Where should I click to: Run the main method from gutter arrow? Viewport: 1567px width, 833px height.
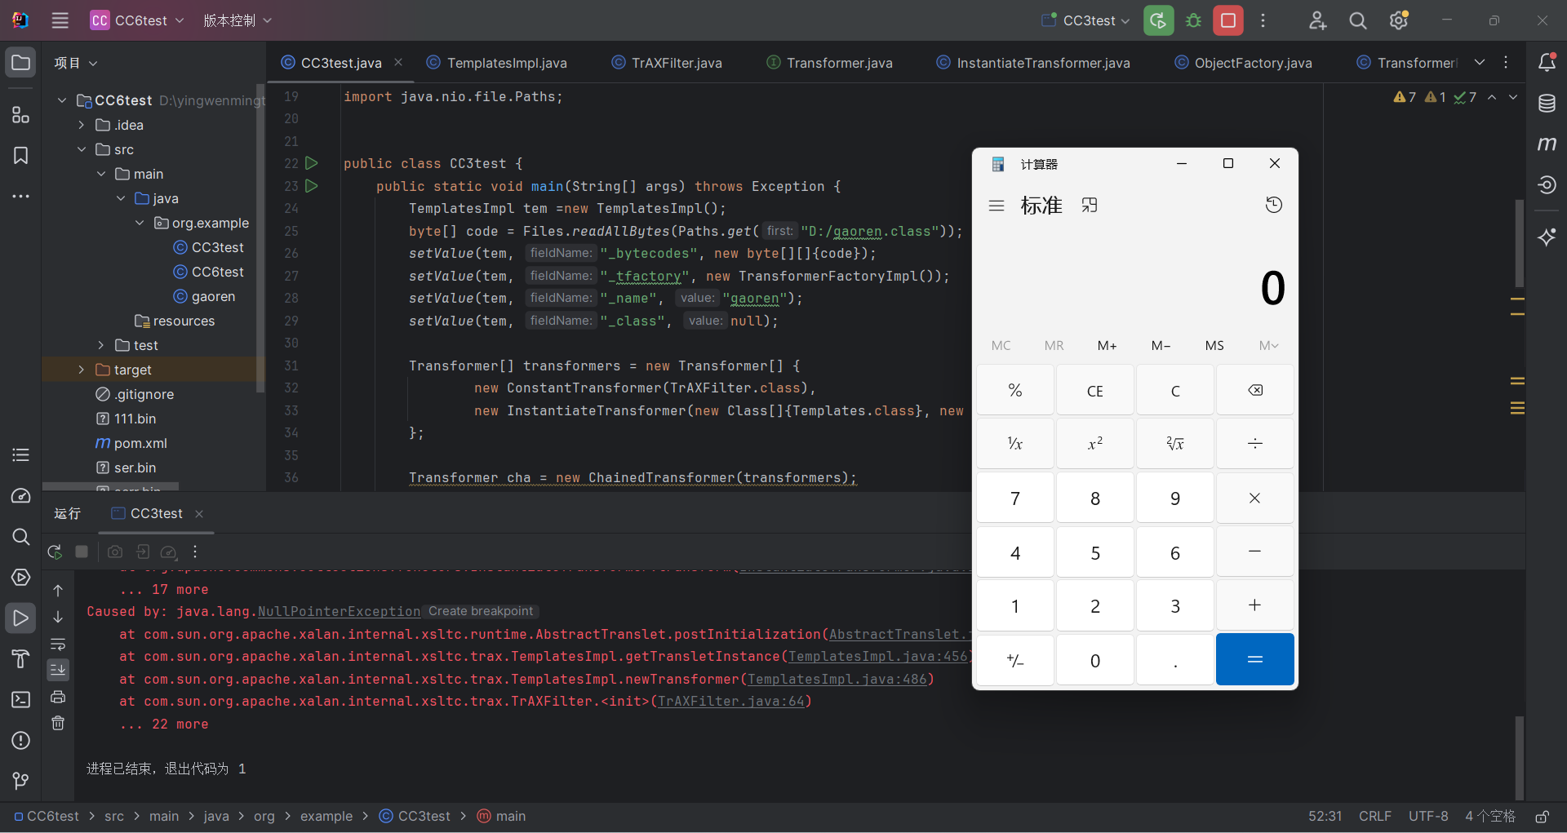point(311,186)
